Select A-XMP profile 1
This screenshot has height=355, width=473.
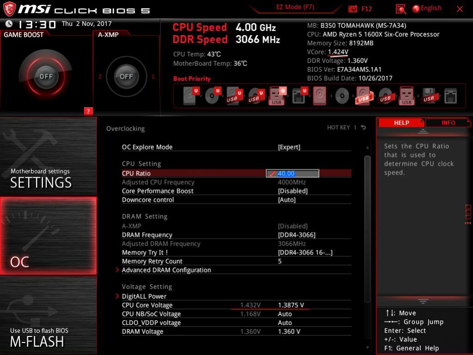[x=153, y=77]
